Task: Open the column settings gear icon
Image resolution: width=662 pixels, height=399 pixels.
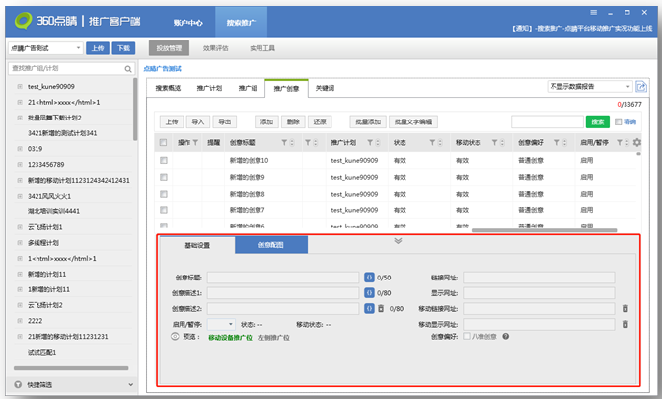Action: (636, 143)
